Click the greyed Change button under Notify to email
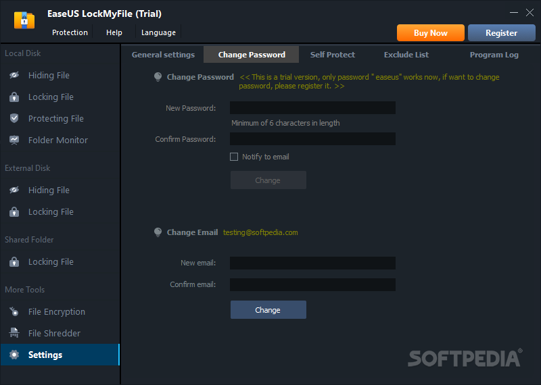 268,180
